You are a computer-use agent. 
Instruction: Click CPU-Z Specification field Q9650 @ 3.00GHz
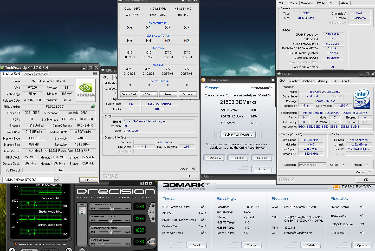coord(335,113)
